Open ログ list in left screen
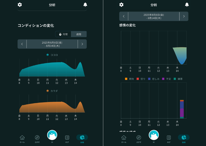Viewport: 206px width, 146px height. [x=67, y=139]
